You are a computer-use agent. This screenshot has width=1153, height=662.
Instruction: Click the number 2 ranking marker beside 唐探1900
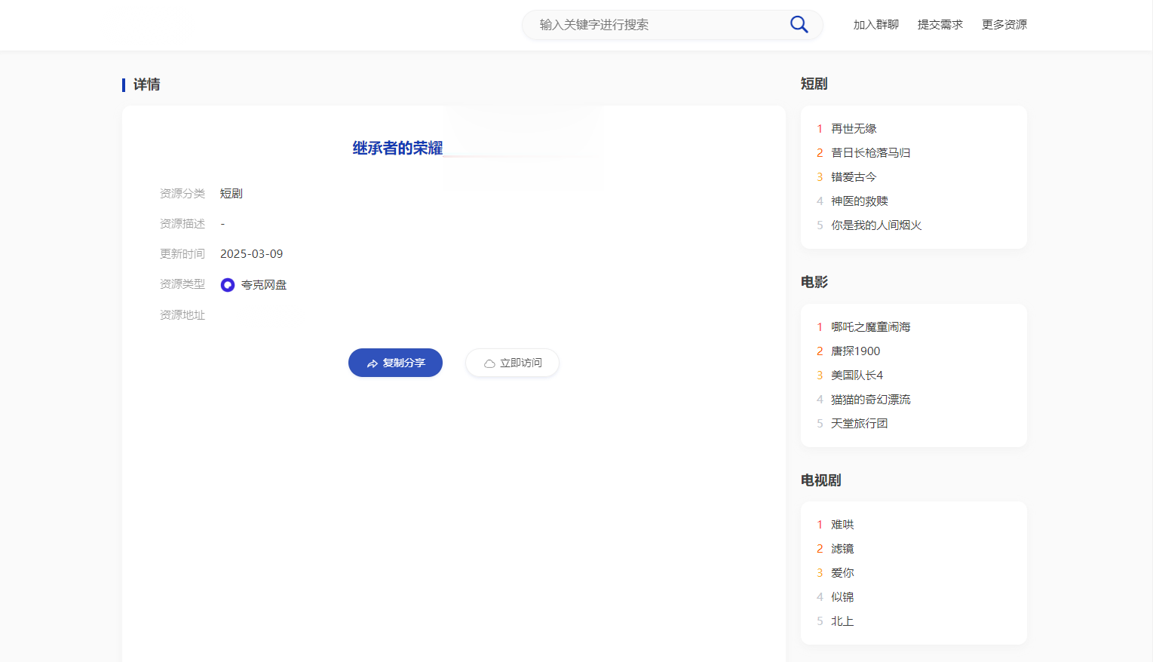coord(819,351)
